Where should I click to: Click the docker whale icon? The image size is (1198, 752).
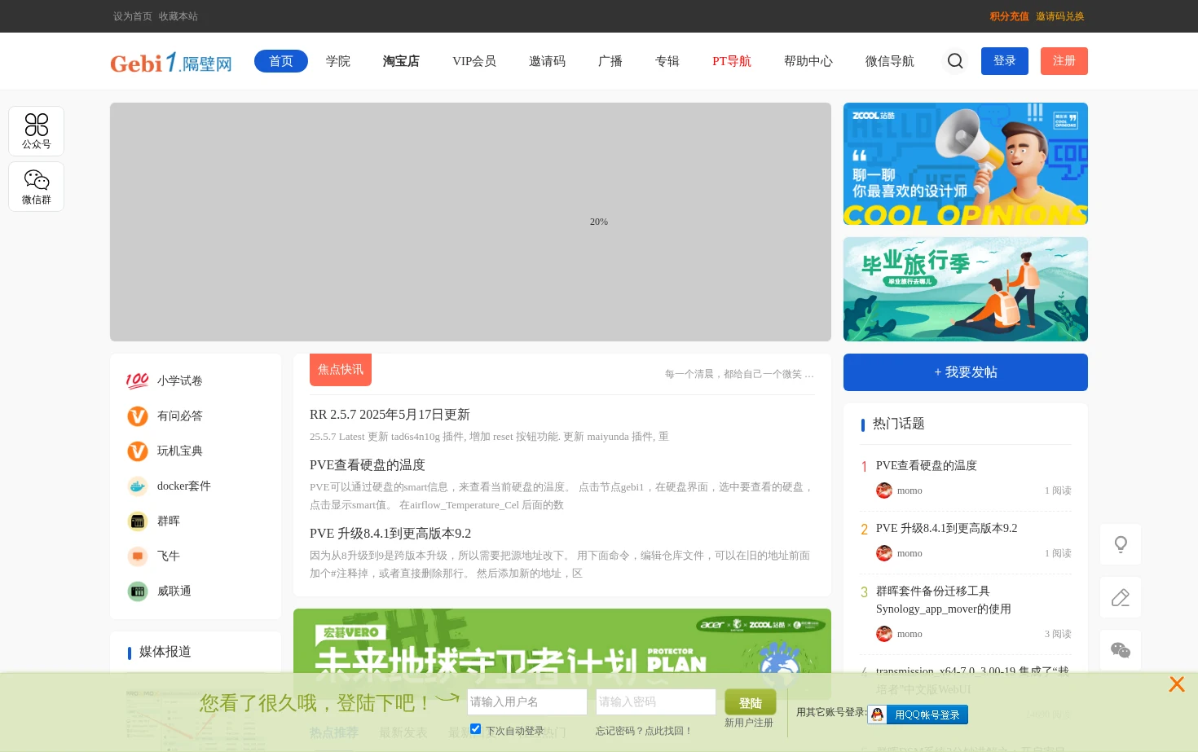click(x=138, y=486)
